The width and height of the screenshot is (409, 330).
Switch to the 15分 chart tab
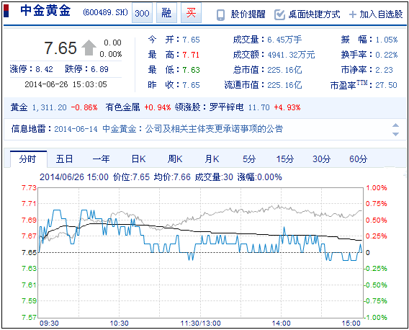point(285,159)
